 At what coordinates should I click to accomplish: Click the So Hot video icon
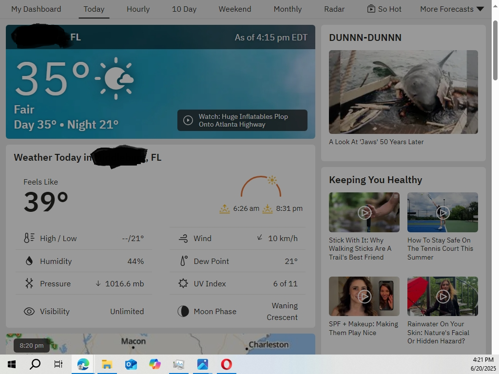pos(371,9)
